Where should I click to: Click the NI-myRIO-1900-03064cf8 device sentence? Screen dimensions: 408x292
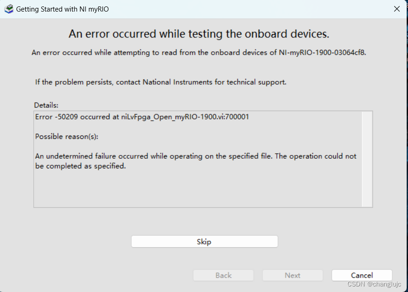(199, 53)
